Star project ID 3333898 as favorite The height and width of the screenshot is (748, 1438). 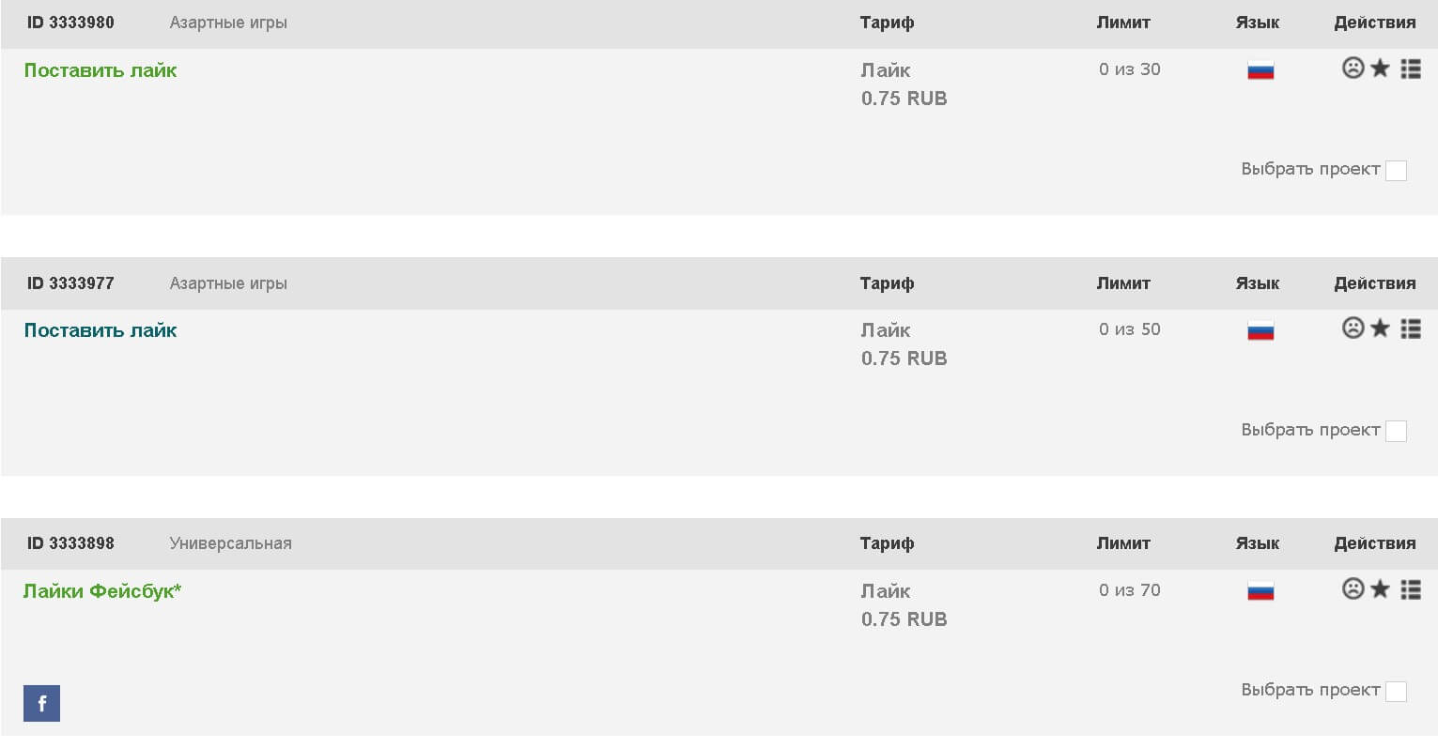(1380, 588)
